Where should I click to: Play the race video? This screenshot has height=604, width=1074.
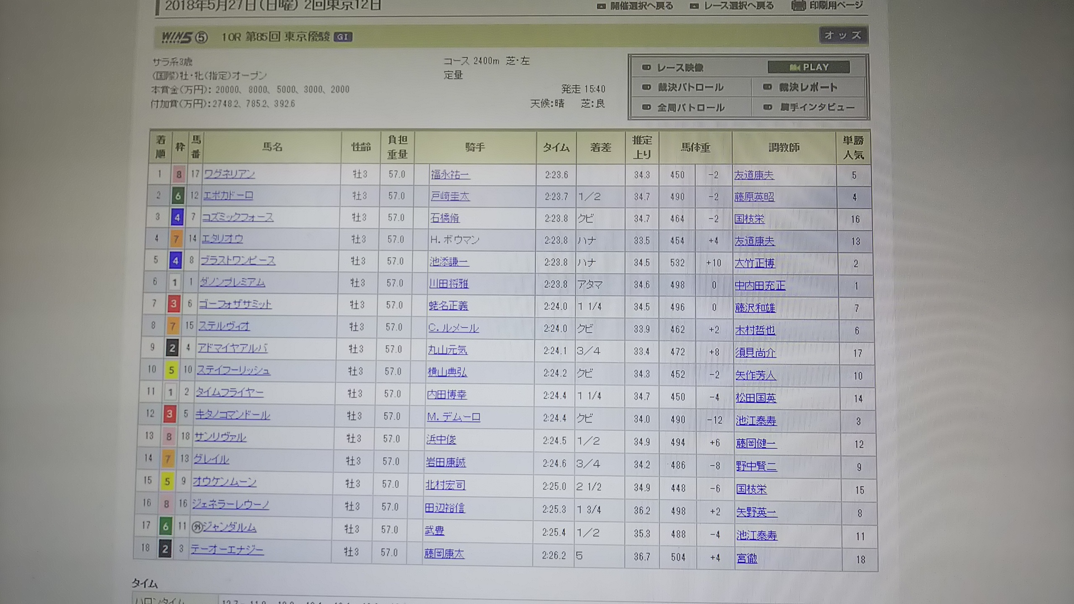(808, 67)
